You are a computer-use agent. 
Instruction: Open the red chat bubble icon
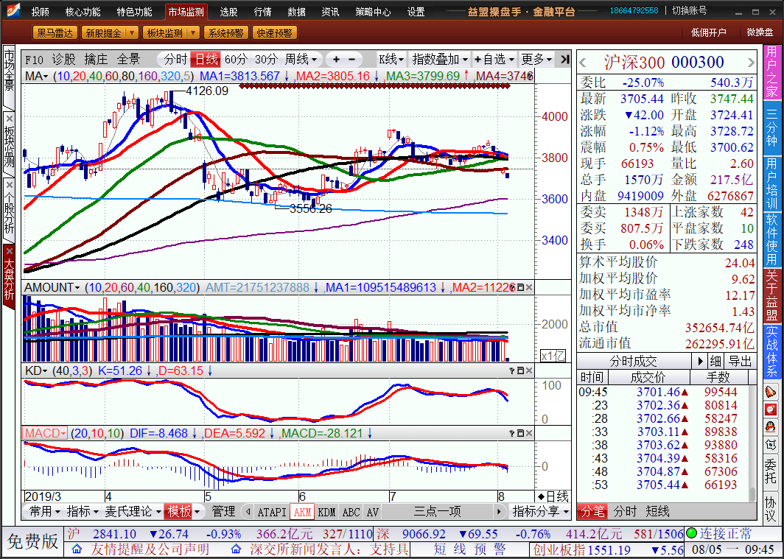(x=771, y=409)
